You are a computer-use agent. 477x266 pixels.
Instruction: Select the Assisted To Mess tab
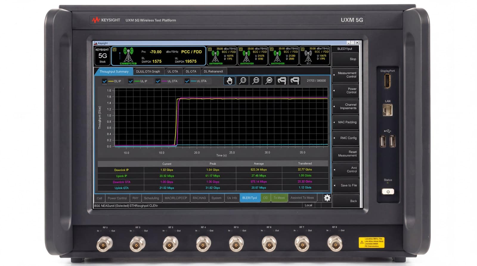coord(302,198)
